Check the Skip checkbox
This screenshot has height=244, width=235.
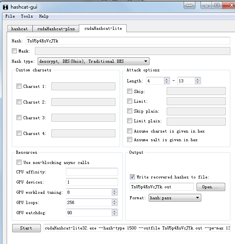tap(129, 91)
